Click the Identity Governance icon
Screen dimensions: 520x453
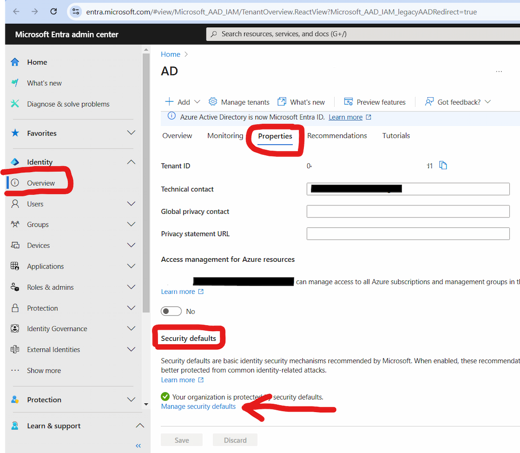15,329
